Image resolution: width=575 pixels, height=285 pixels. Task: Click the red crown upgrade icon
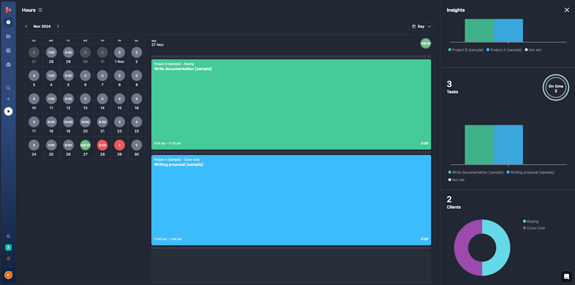[8, 259]
